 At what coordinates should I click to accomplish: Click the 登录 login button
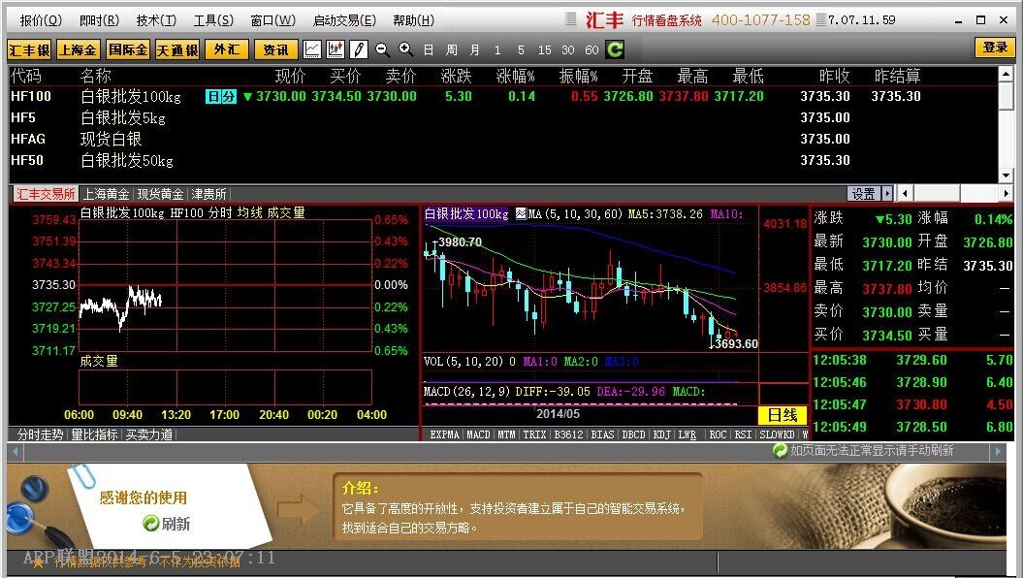coord(995,47)
